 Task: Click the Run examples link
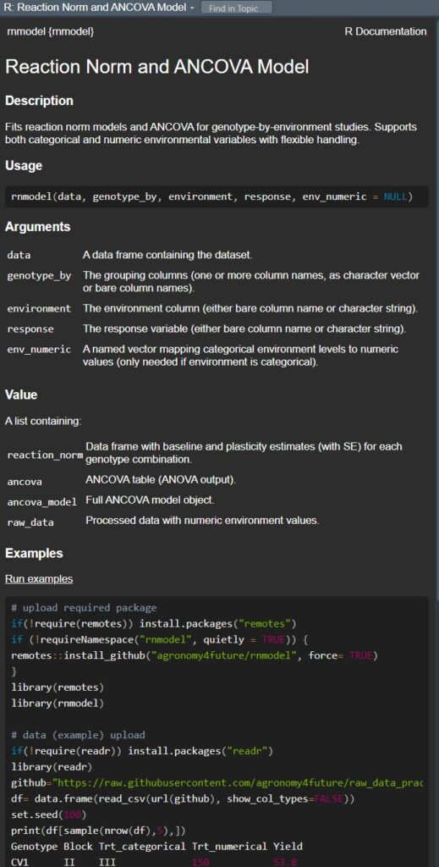click(39, 579)
